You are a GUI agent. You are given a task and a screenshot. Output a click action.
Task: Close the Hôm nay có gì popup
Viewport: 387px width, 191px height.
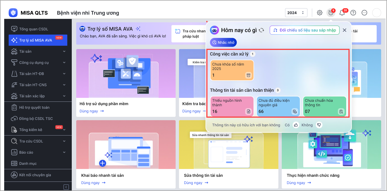345,30
